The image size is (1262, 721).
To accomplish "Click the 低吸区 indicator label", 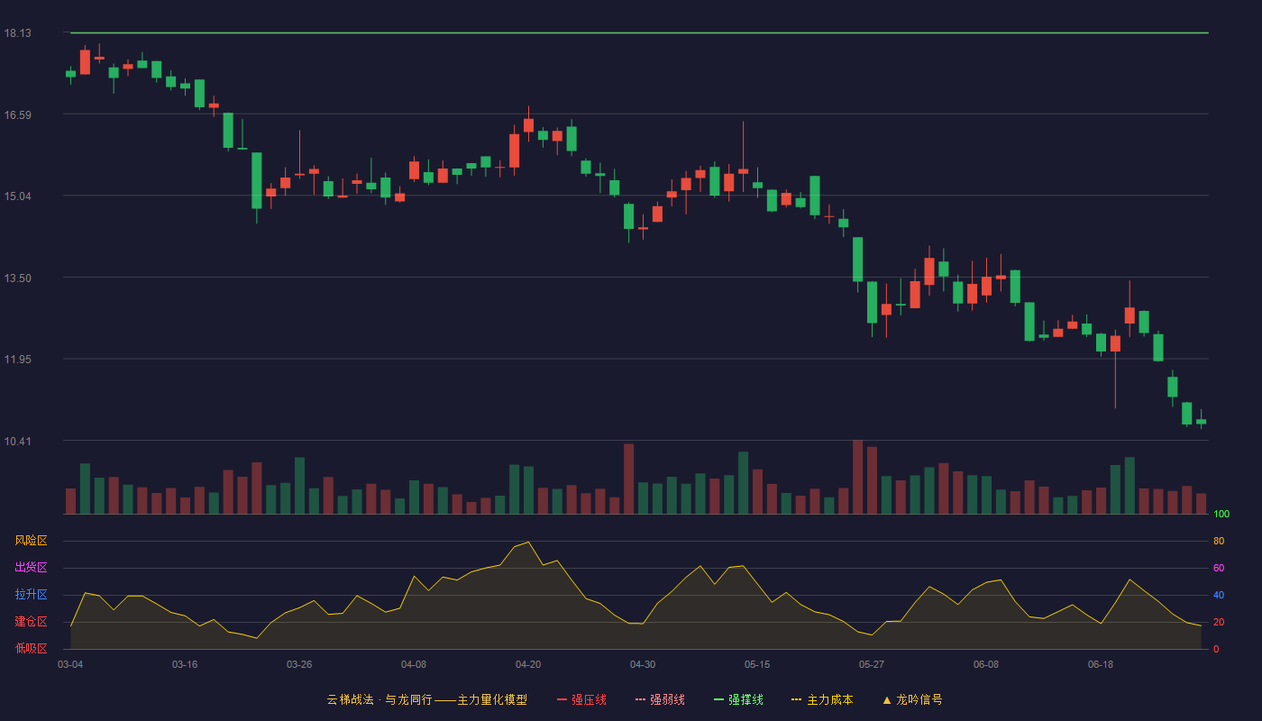I will 31,648.
